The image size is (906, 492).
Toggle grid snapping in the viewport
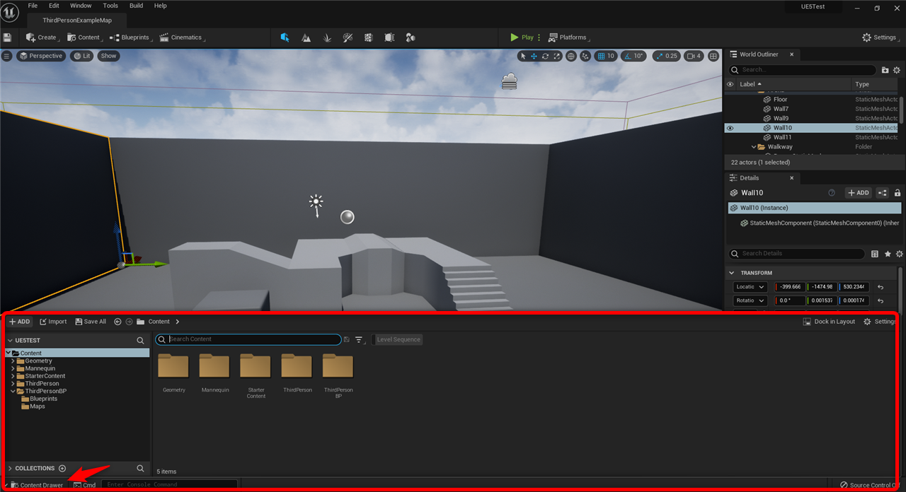click(x=601, y=56)
